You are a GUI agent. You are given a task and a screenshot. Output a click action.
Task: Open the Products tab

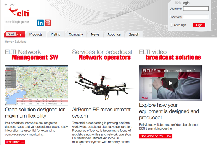pos(36,34)
